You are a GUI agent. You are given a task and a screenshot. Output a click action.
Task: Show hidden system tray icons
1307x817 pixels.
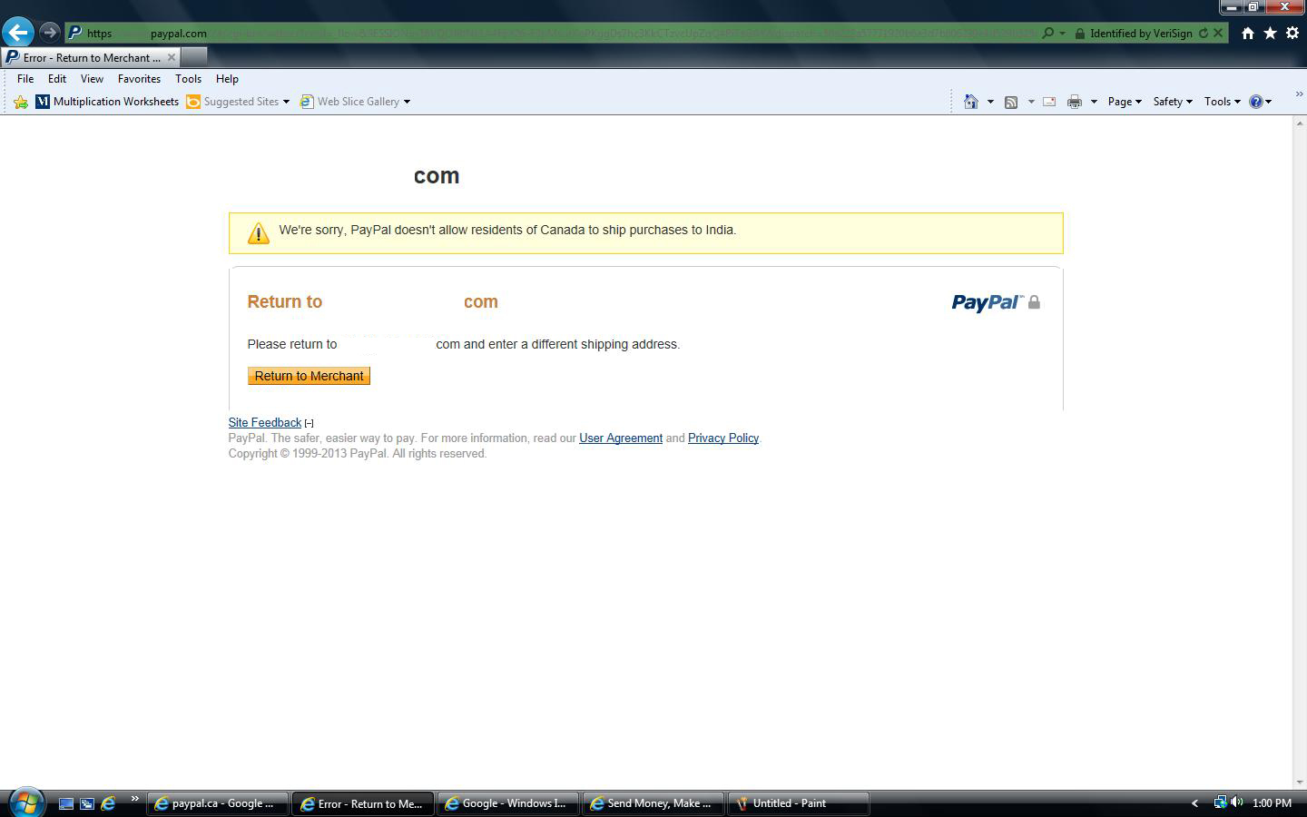coord(1194,803)
